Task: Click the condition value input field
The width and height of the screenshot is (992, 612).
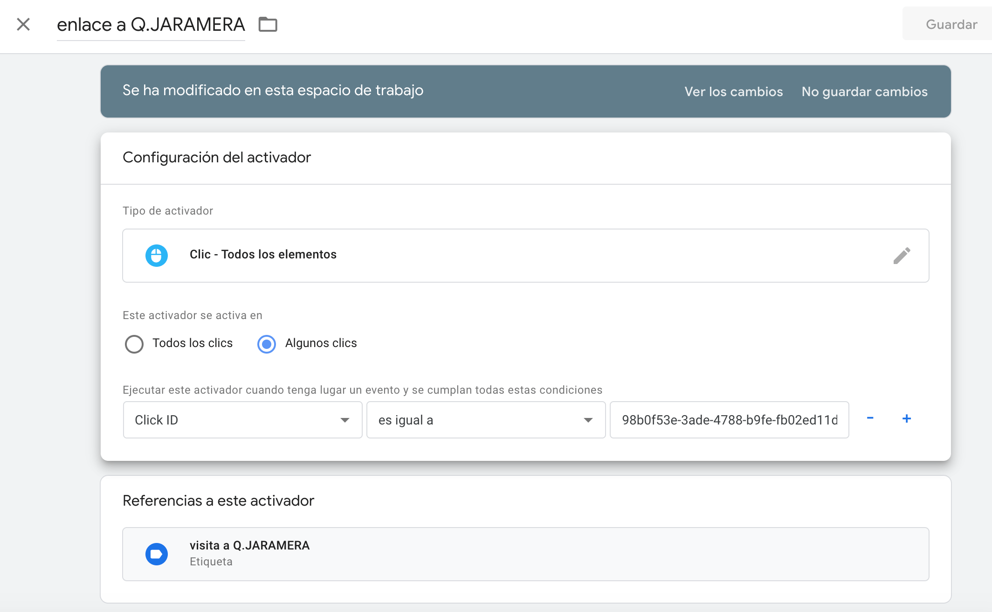Action: tap(729, 420)
